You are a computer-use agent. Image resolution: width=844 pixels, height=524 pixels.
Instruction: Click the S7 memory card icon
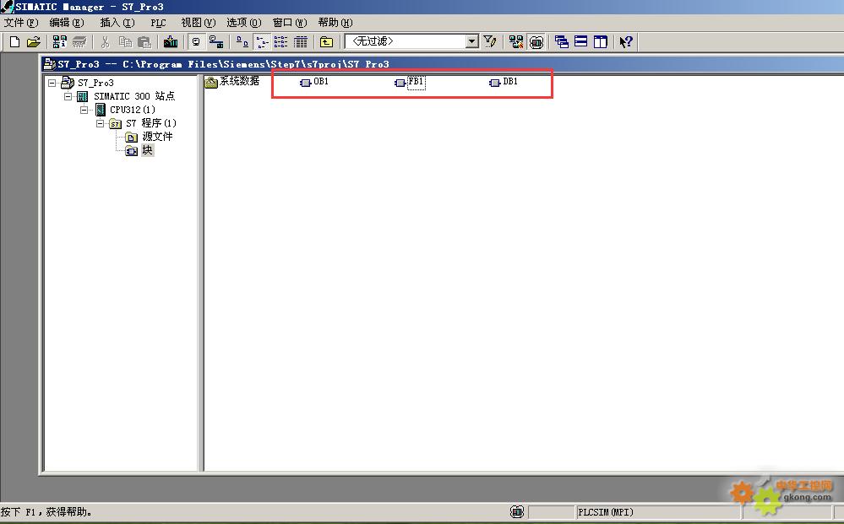pos(79,41)
